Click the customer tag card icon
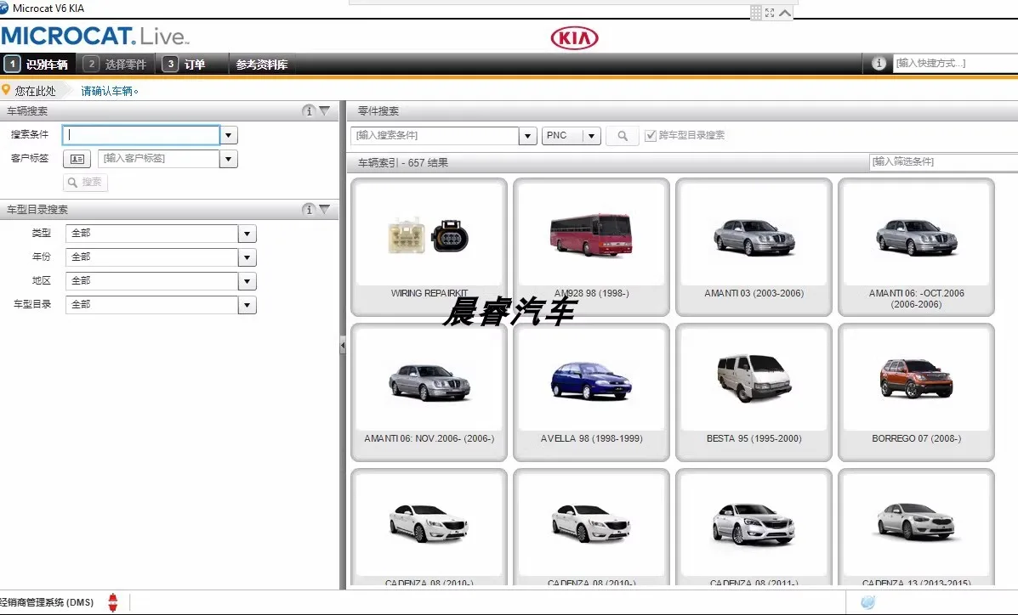Viewport: 1018px width, 615px height. click(x=77, y=159)
